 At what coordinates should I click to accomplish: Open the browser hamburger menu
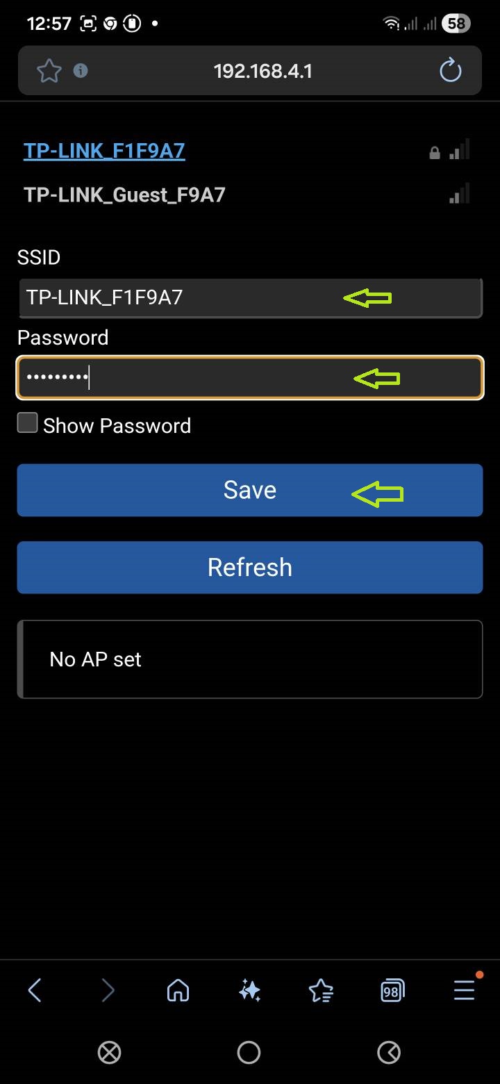coord(465,989)
